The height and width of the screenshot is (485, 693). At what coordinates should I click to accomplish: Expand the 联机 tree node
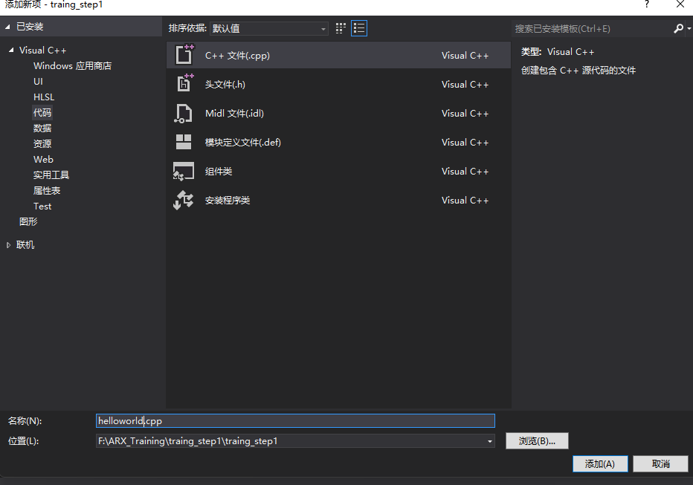10,244
